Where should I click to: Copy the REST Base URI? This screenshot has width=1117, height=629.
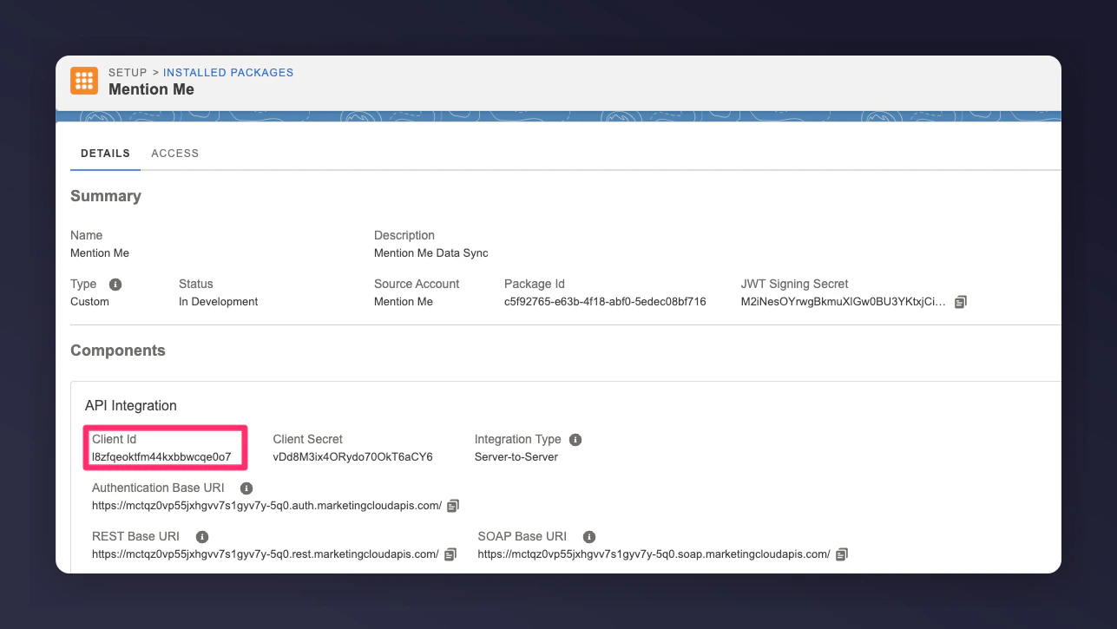click(450, 554)
